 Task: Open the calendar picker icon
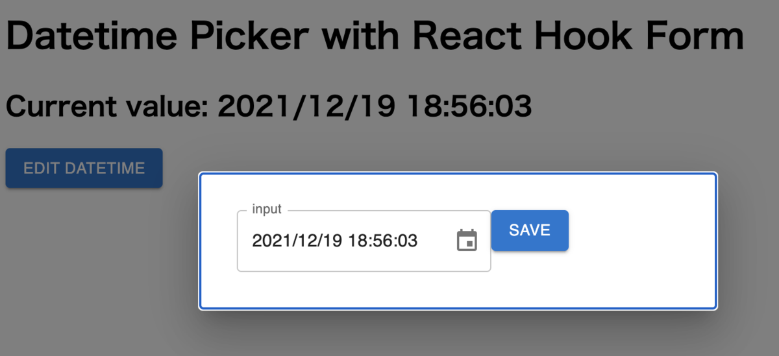point(467,241)
